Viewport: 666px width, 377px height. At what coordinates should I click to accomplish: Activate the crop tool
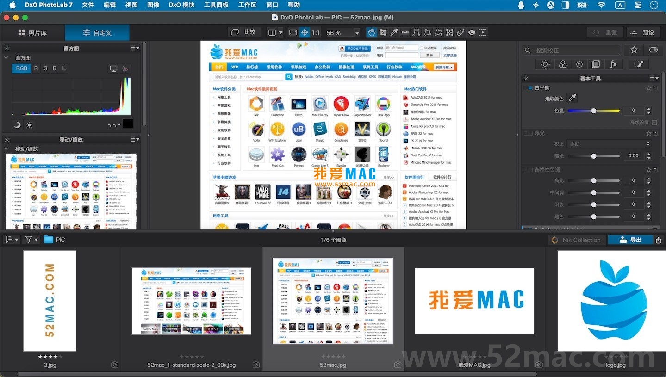383,32
